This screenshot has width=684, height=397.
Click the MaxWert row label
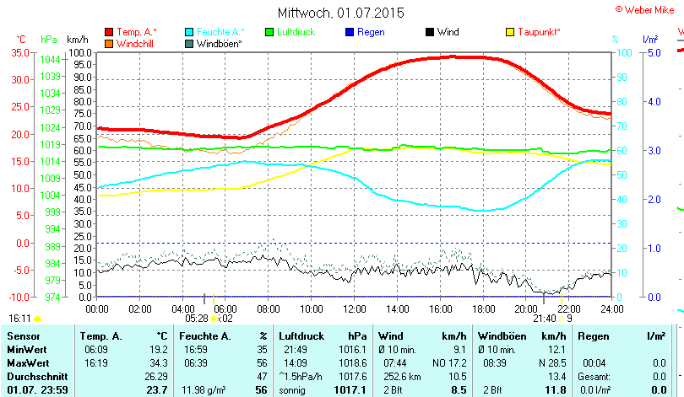coord(27,362)
